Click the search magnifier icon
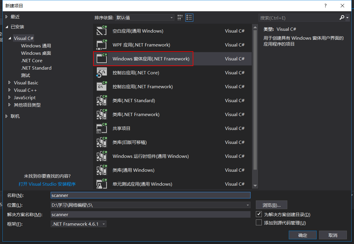 pyautogui.click(x=342, y=17)
